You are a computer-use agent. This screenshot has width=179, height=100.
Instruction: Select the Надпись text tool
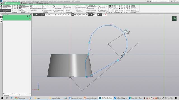click(x=67, y=11)
